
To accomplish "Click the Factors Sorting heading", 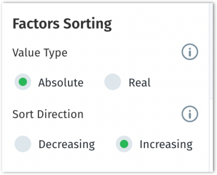I will point(62,24).
